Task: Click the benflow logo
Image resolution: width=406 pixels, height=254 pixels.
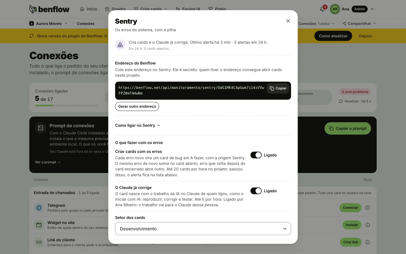Action: pyautogui.click(x=49, y=9)
